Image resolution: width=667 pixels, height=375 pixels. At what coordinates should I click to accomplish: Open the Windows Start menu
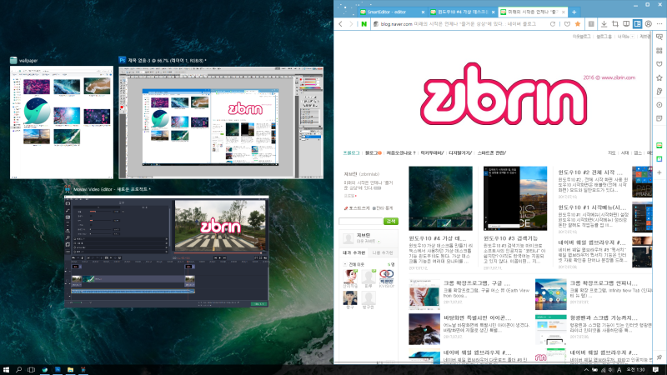click(x=6, y=370)
